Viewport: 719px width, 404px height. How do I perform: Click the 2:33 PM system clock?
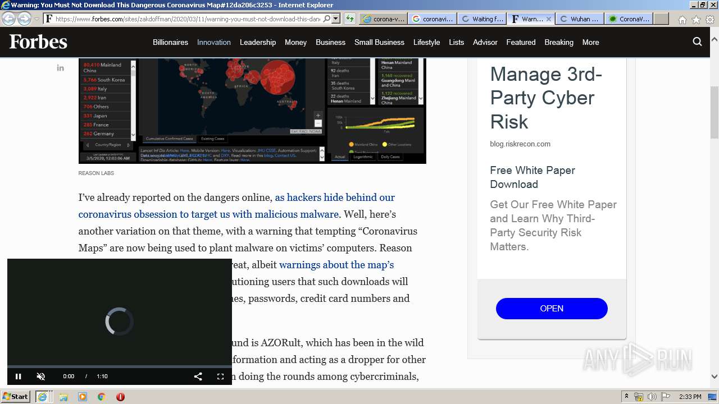(690, 397)
